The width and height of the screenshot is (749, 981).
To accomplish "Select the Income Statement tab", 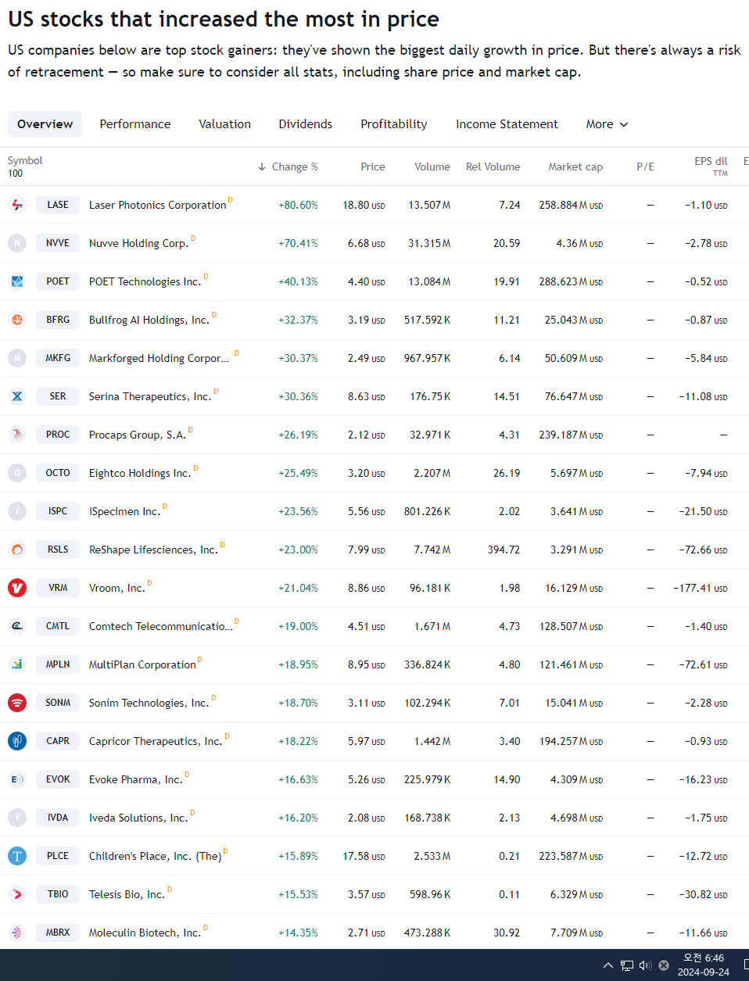I will tap(507, 124).
